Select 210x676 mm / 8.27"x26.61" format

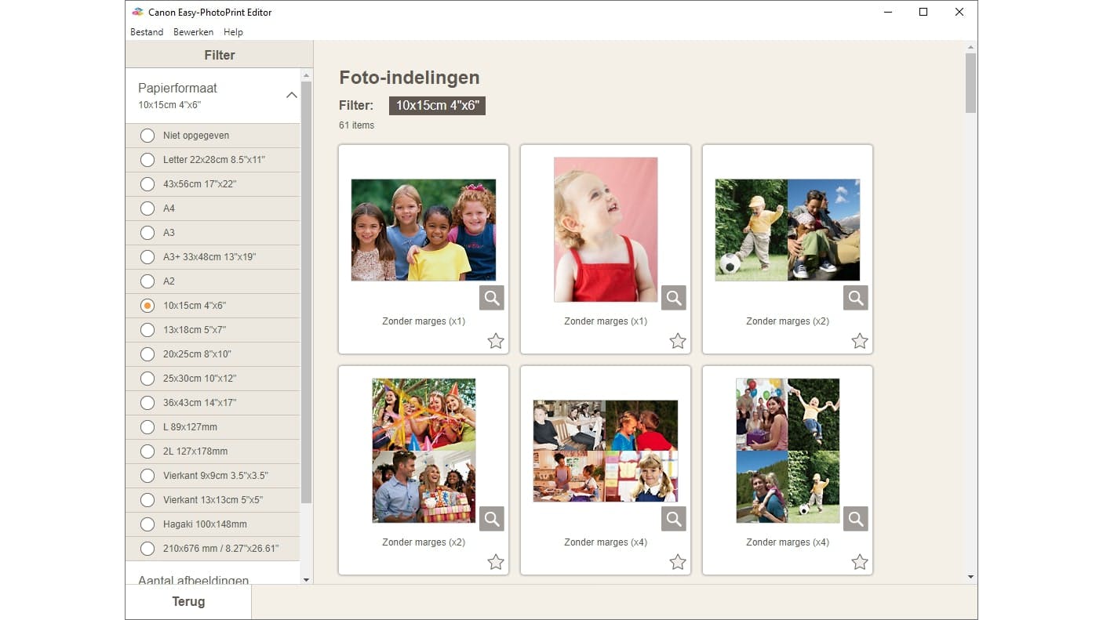[213, 549]
